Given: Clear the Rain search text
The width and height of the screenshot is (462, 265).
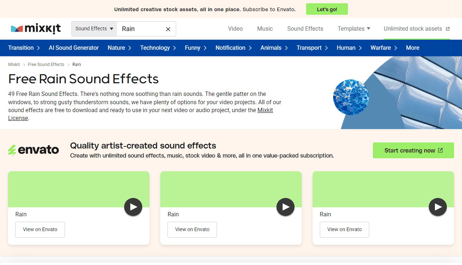Looking at the screenshot, I should (x=168, y=29).
